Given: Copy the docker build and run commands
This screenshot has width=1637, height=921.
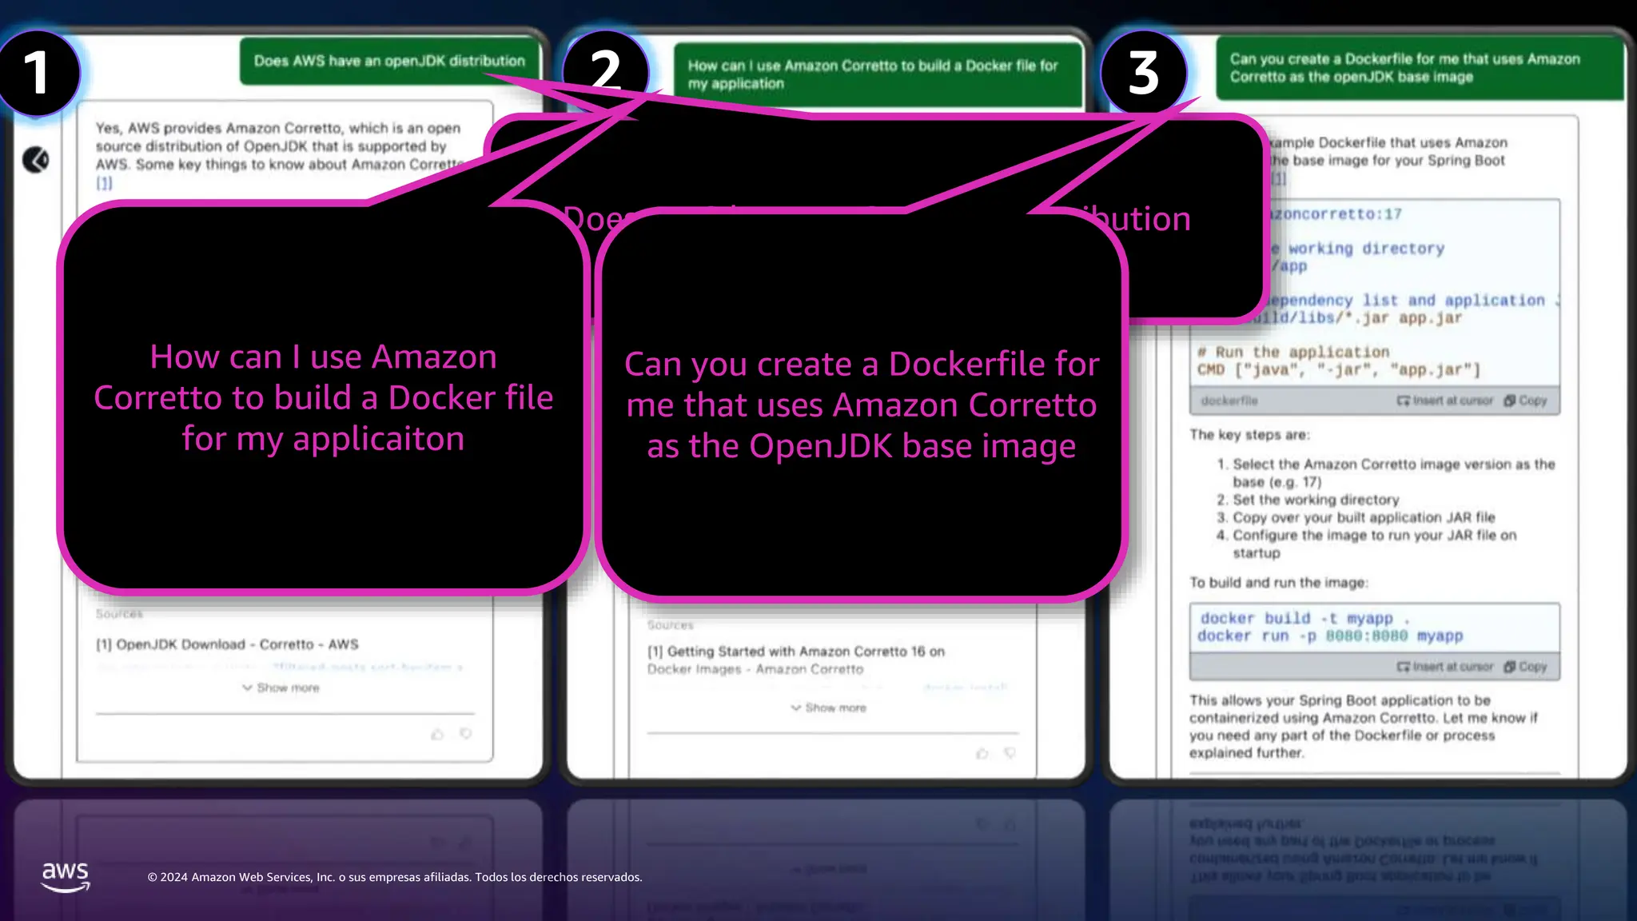Looking at the screenshot, I should (x=1525, y=667).
